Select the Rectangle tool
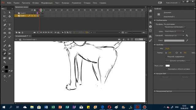This screenshot has width=196, height=110. 9,29
